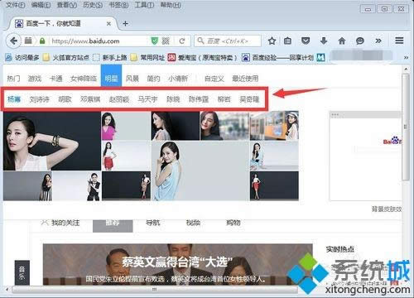Click the site identity icon beside the back button
Image resolution: width=414 pixels, height=298 pixels.
[28, 41]
